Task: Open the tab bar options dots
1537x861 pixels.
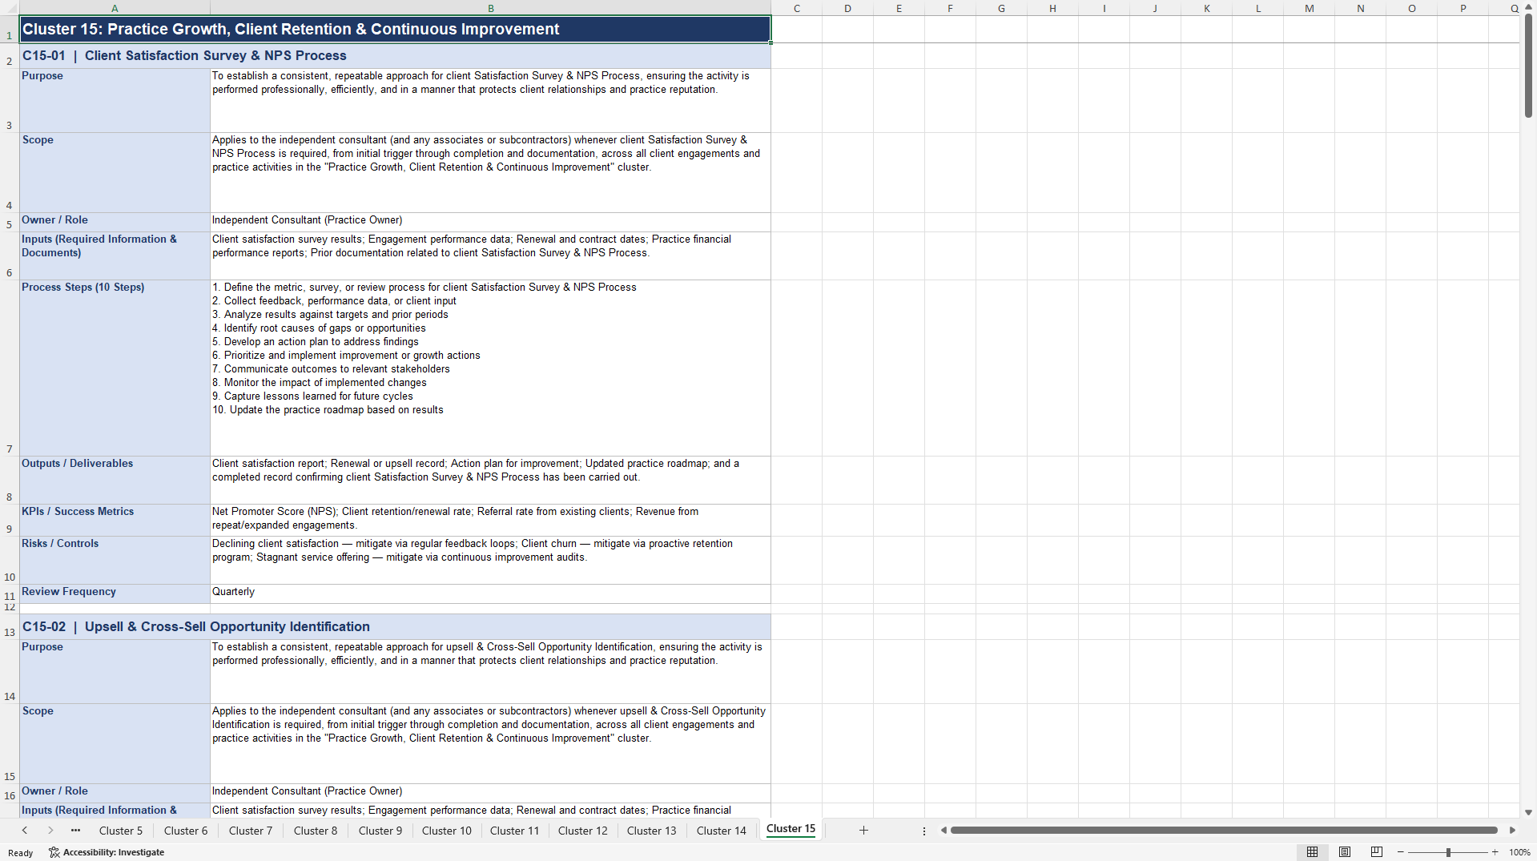Action: pos(924,831)
